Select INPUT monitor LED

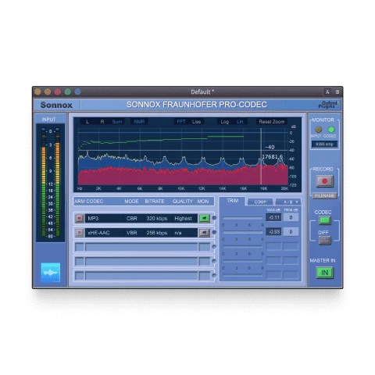(318, 130)
